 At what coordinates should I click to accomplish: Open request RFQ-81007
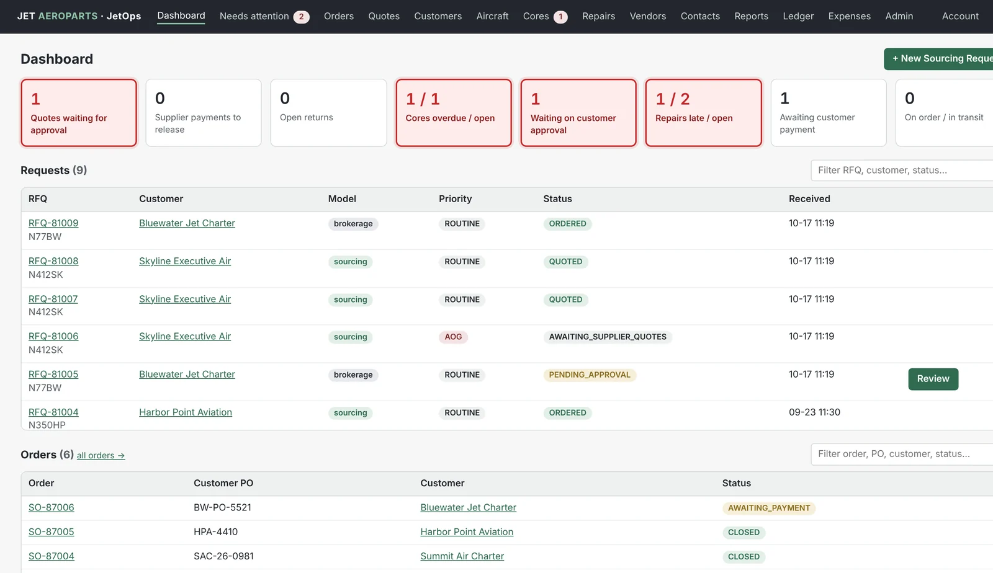click(53, 299)
